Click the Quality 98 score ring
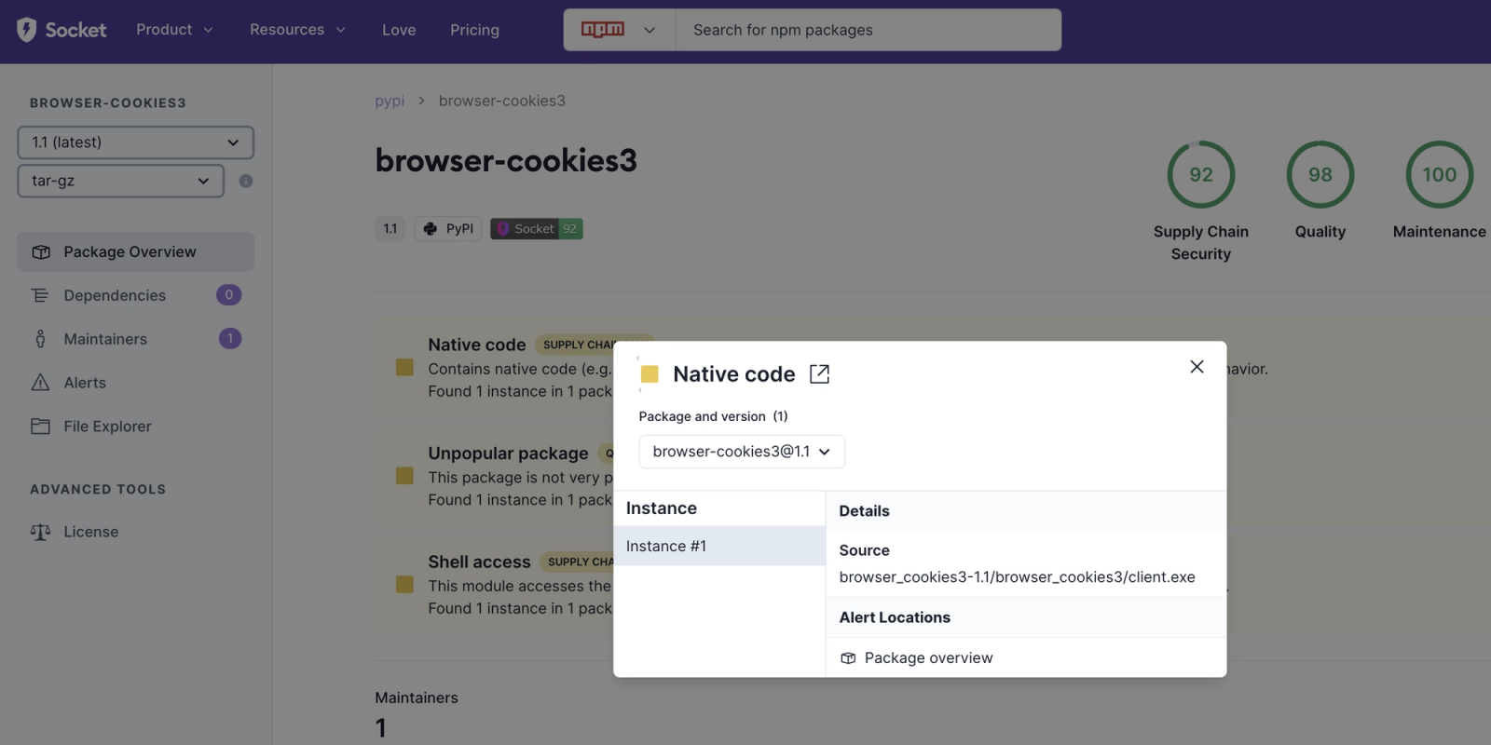 1320,174
